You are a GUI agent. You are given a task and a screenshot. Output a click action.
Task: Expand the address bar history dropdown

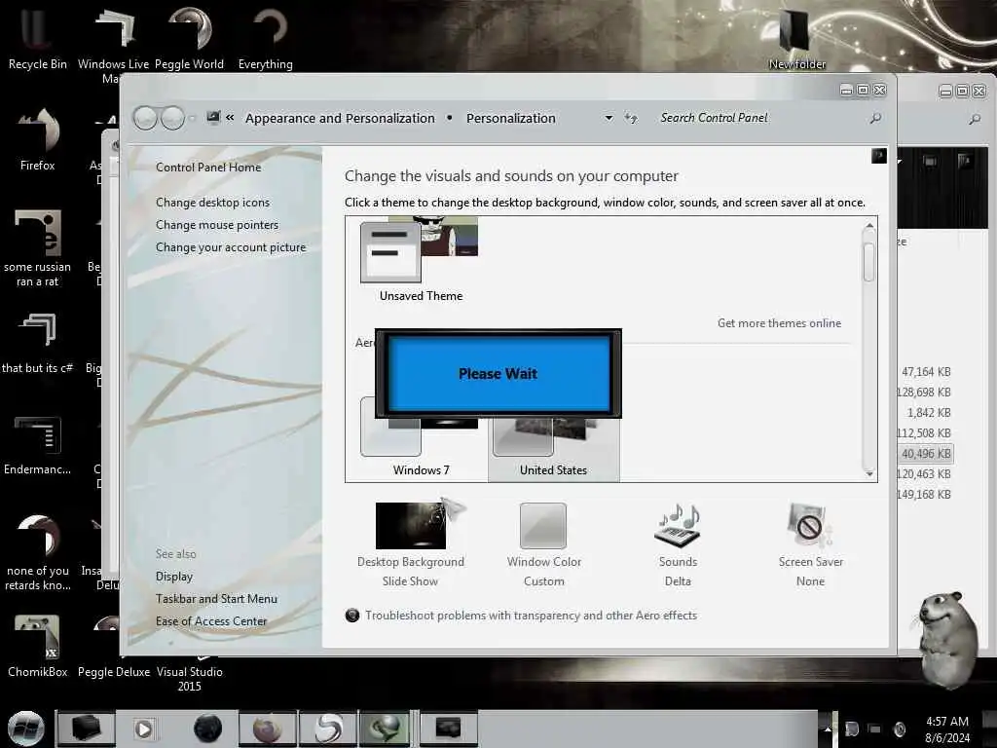[x=609, y=118]
